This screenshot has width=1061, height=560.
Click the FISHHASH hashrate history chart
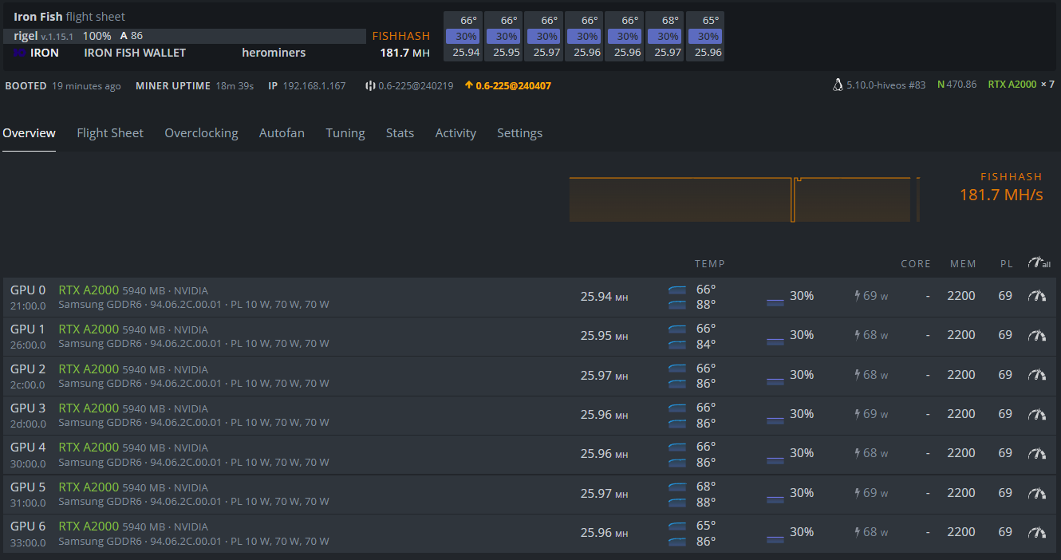[x=744, y=199]
